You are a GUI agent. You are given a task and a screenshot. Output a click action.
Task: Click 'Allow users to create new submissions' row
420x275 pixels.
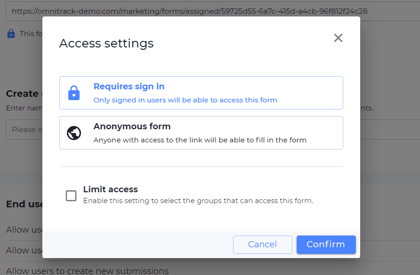click(87, 271)
